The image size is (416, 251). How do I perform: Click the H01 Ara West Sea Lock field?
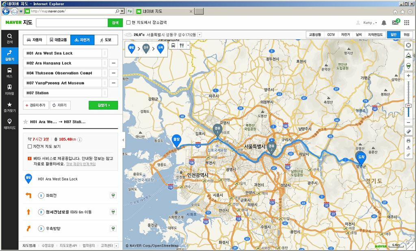pos(62,53)
